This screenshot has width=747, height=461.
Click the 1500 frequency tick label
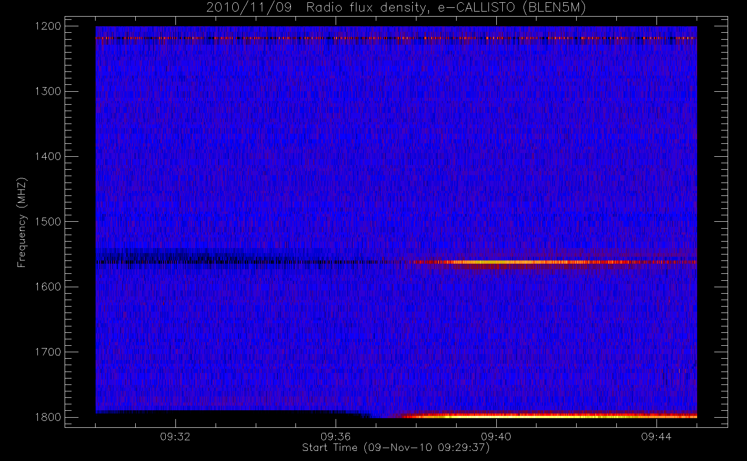coord(48,222)
